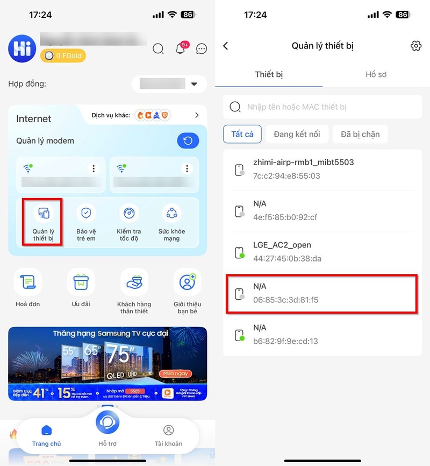Open options menu on second WiFi card
The height and width of the screenshot is (466, 430).
(x=187, y=168)
